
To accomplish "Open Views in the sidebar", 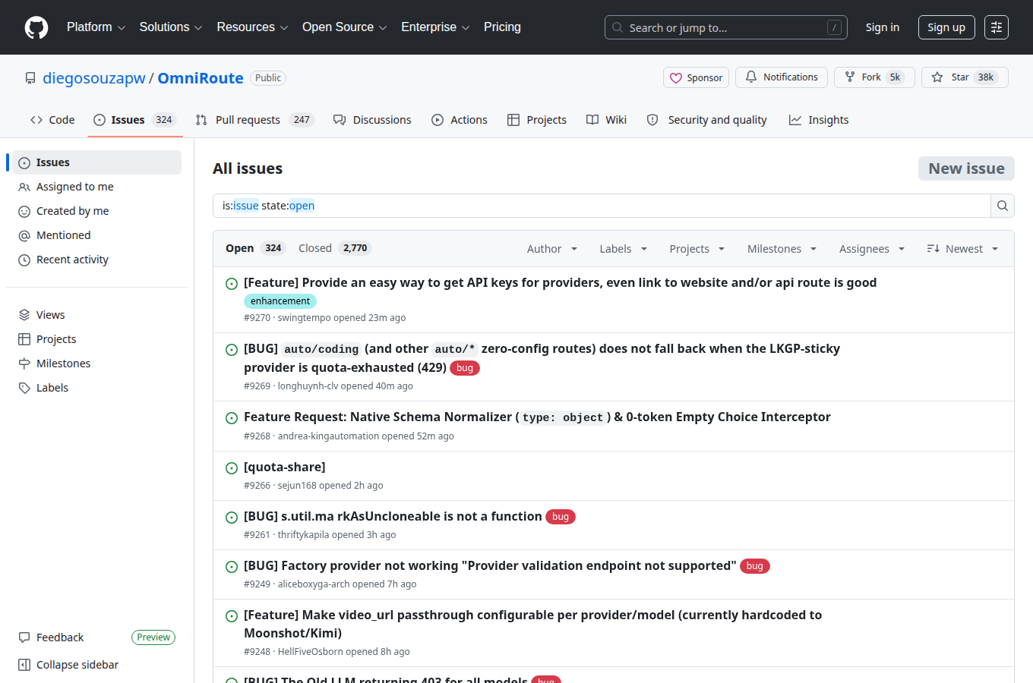I will (x=96, y=315).
